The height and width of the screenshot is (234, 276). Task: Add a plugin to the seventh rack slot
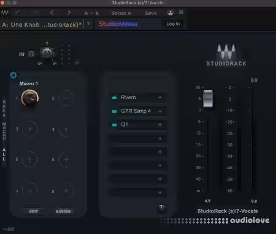click(160, 179)
